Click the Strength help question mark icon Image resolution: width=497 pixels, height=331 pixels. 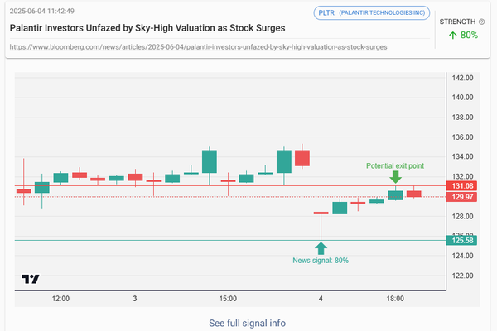[482, 22]
